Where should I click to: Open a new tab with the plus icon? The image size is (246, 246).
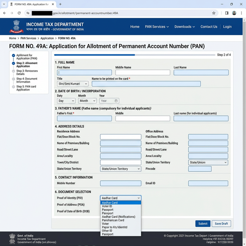point(60,4)
